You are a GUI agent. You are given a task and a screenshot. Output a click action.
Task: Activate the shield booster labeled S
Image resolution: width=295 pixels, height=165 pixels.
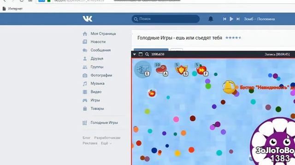click(182, 69)
